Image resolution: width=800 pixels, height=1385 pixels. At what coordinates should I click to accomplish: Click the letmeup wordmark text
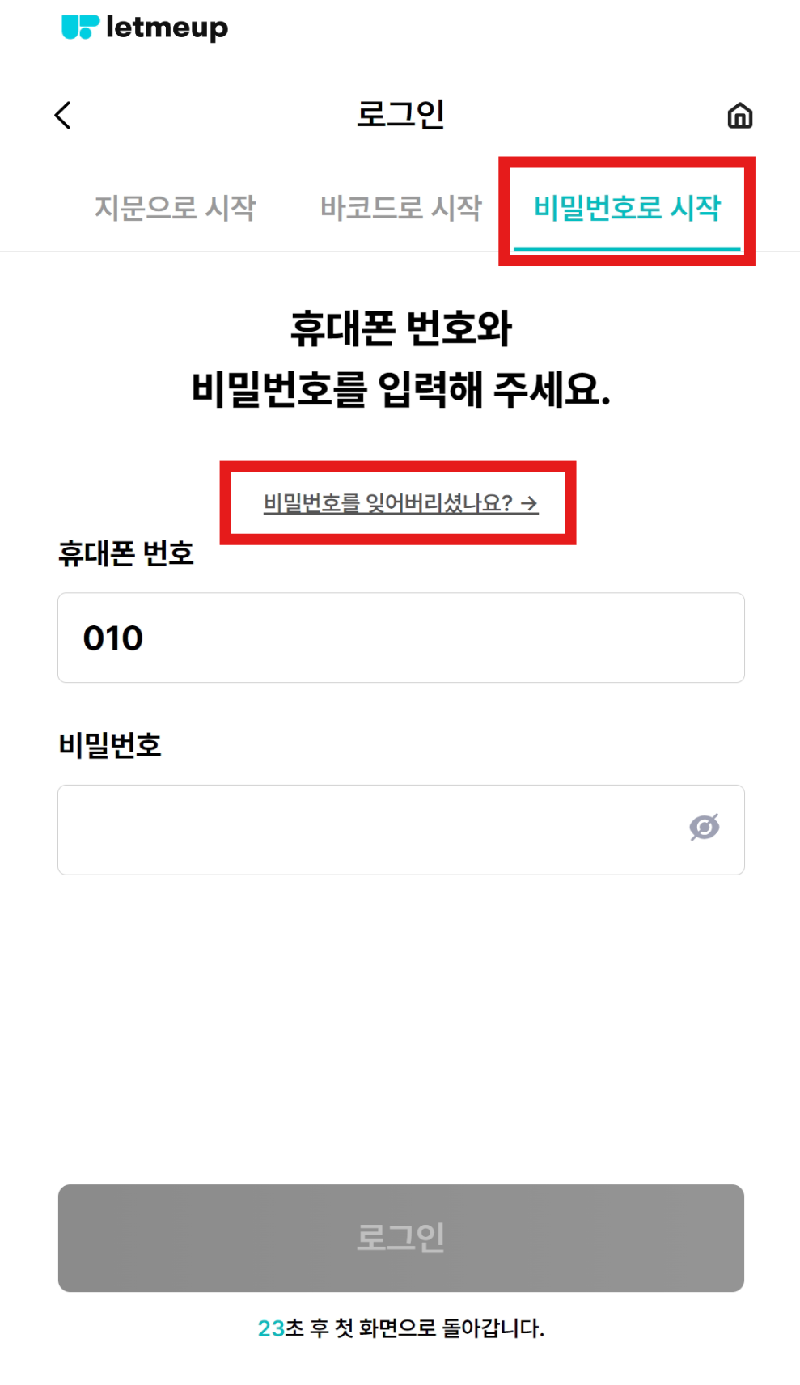167,28
